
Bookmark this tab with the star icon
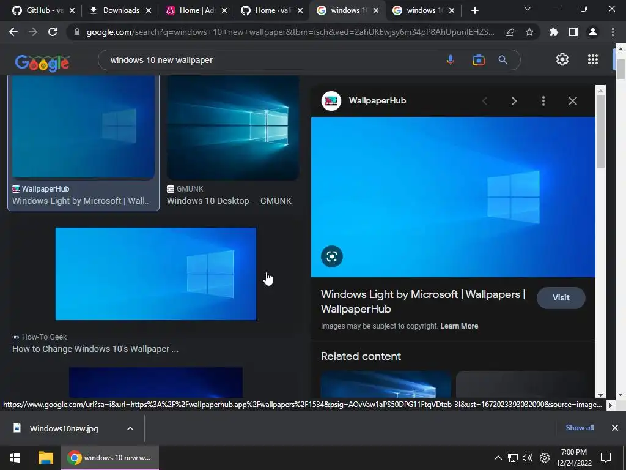pos(529,32)
